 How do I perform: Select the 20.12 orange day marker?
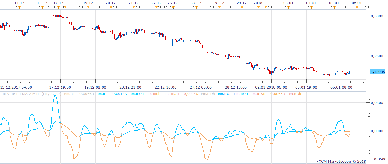111,8
